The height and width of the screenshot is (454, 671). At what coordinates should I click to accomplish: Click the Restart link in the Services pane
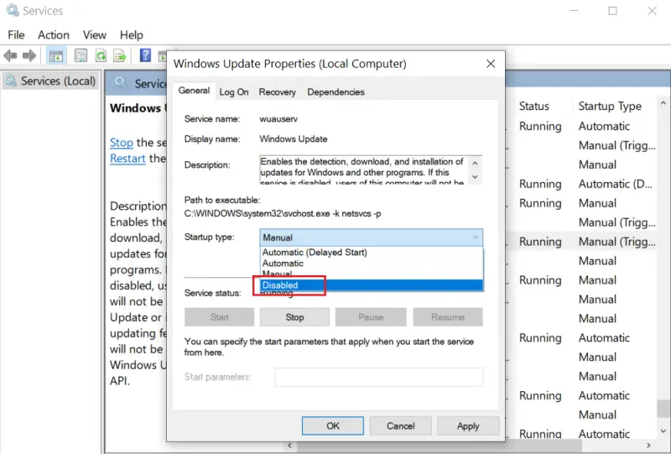pos(127,159)
